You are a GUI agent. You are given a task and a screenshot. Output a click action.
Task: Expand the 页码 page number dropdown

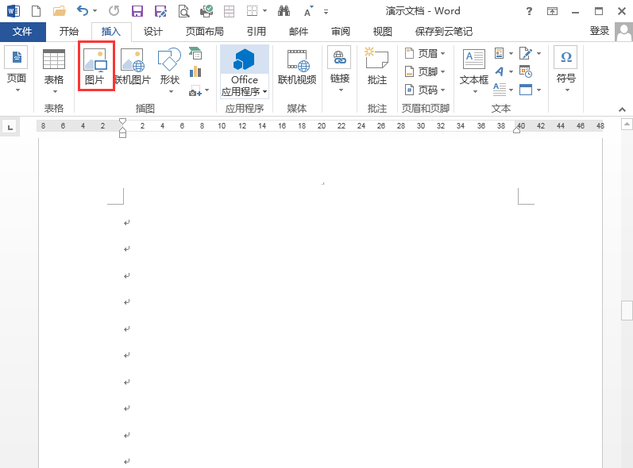(x=425, y=90)
